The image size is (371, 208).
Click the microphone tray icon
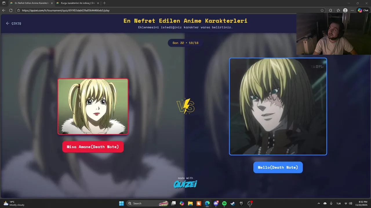331,203
